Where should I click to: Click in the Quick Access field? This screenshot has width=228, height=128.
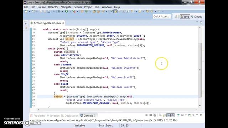[x=162, y=17]
